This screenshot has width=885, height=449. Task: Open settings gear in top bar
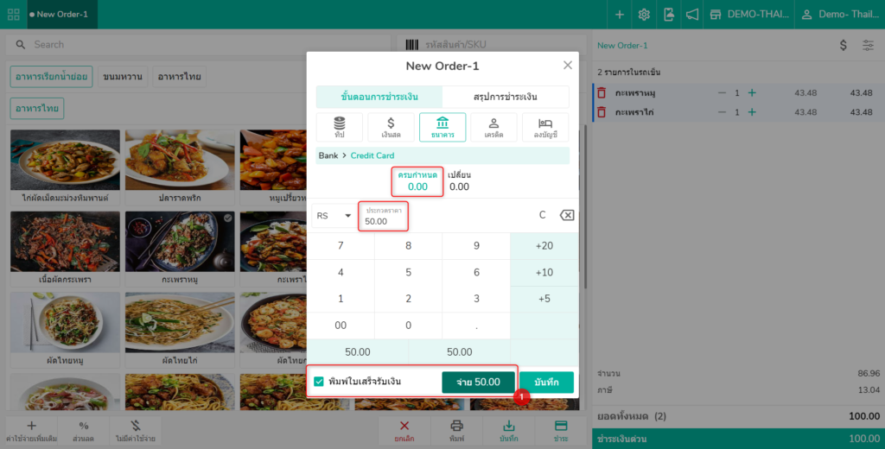[x=644, y=15]
